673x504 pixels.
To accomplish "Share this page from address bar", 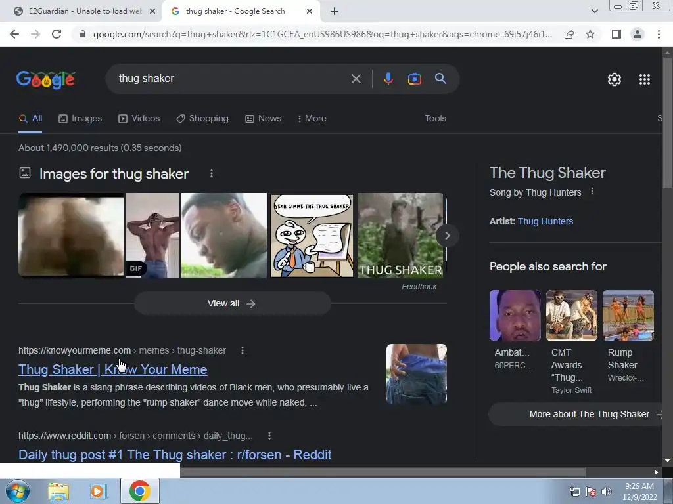I will tap(569, 34).
